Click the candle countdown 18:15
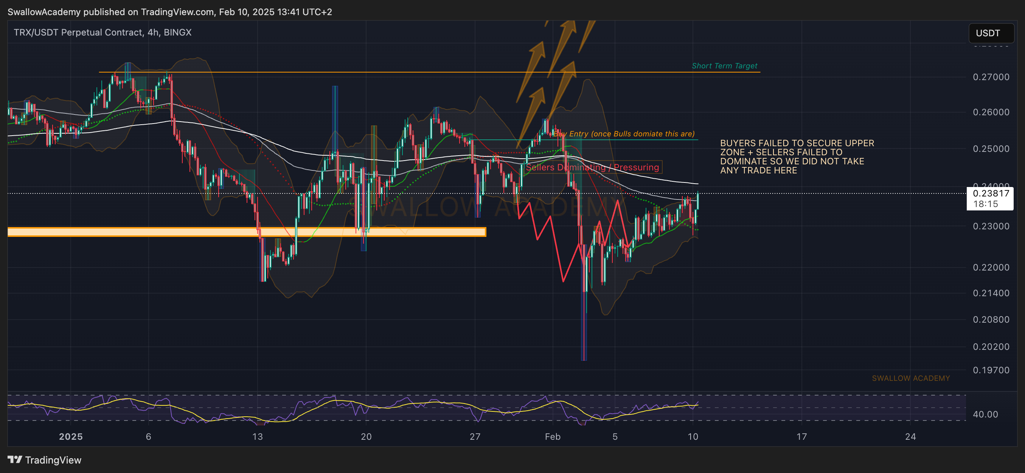Viewport: 1025px width, 473px height. click(985, 204)
